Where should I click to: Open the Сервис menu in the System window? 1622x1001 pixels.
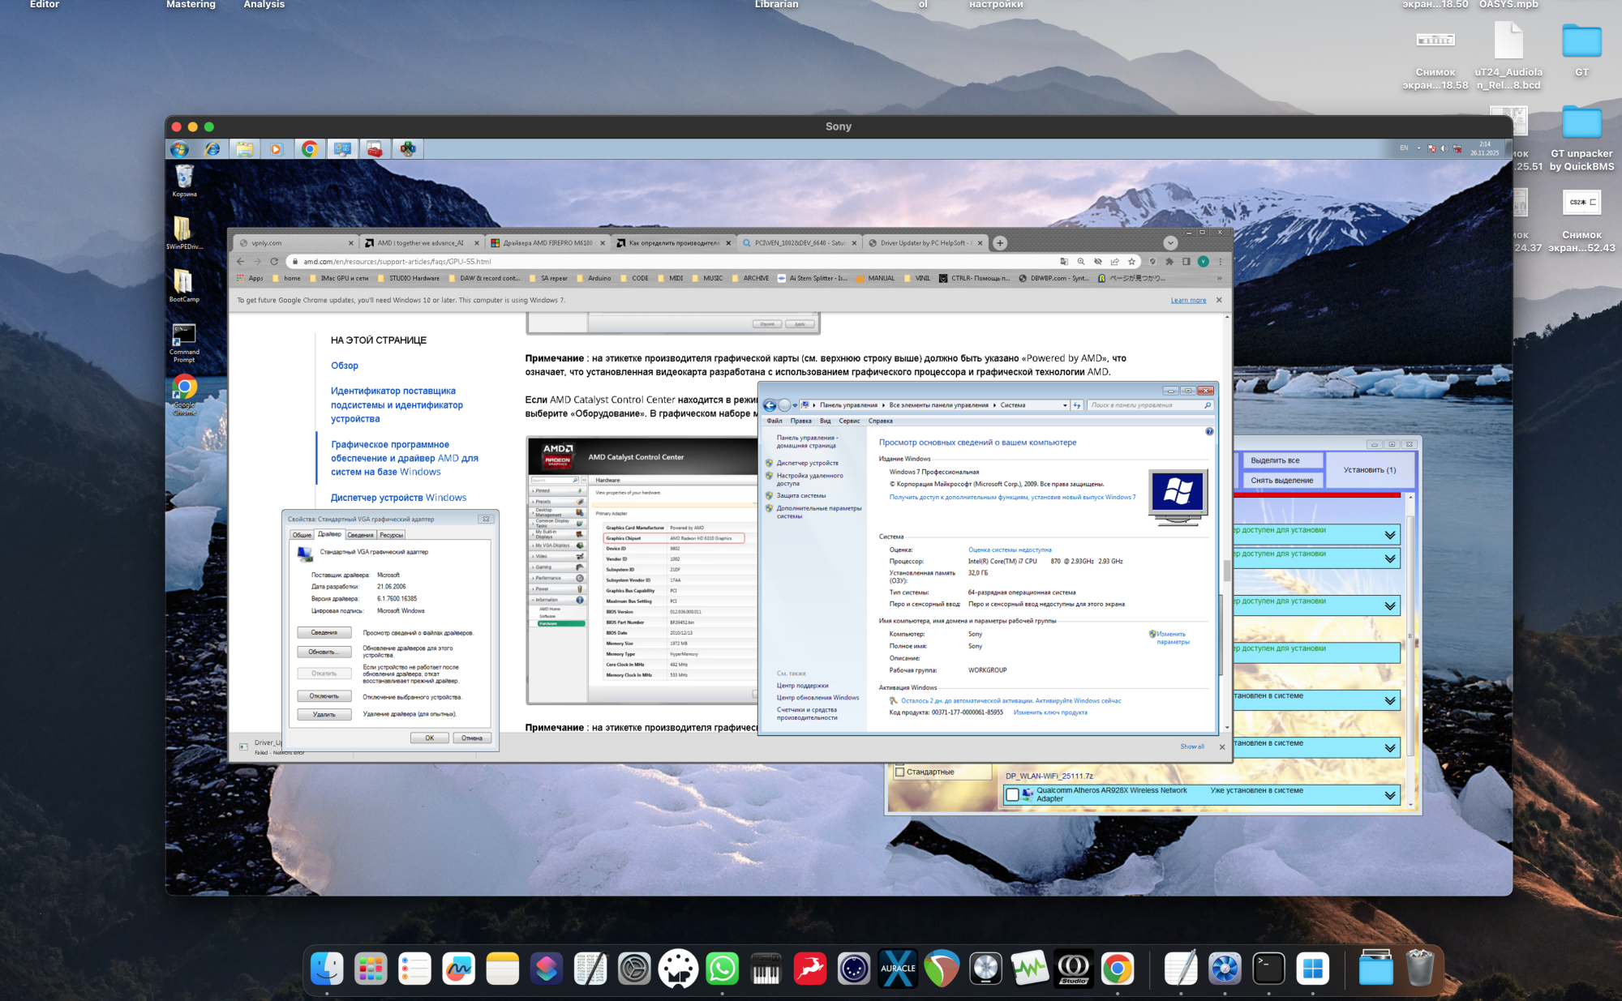click(849, 421)
